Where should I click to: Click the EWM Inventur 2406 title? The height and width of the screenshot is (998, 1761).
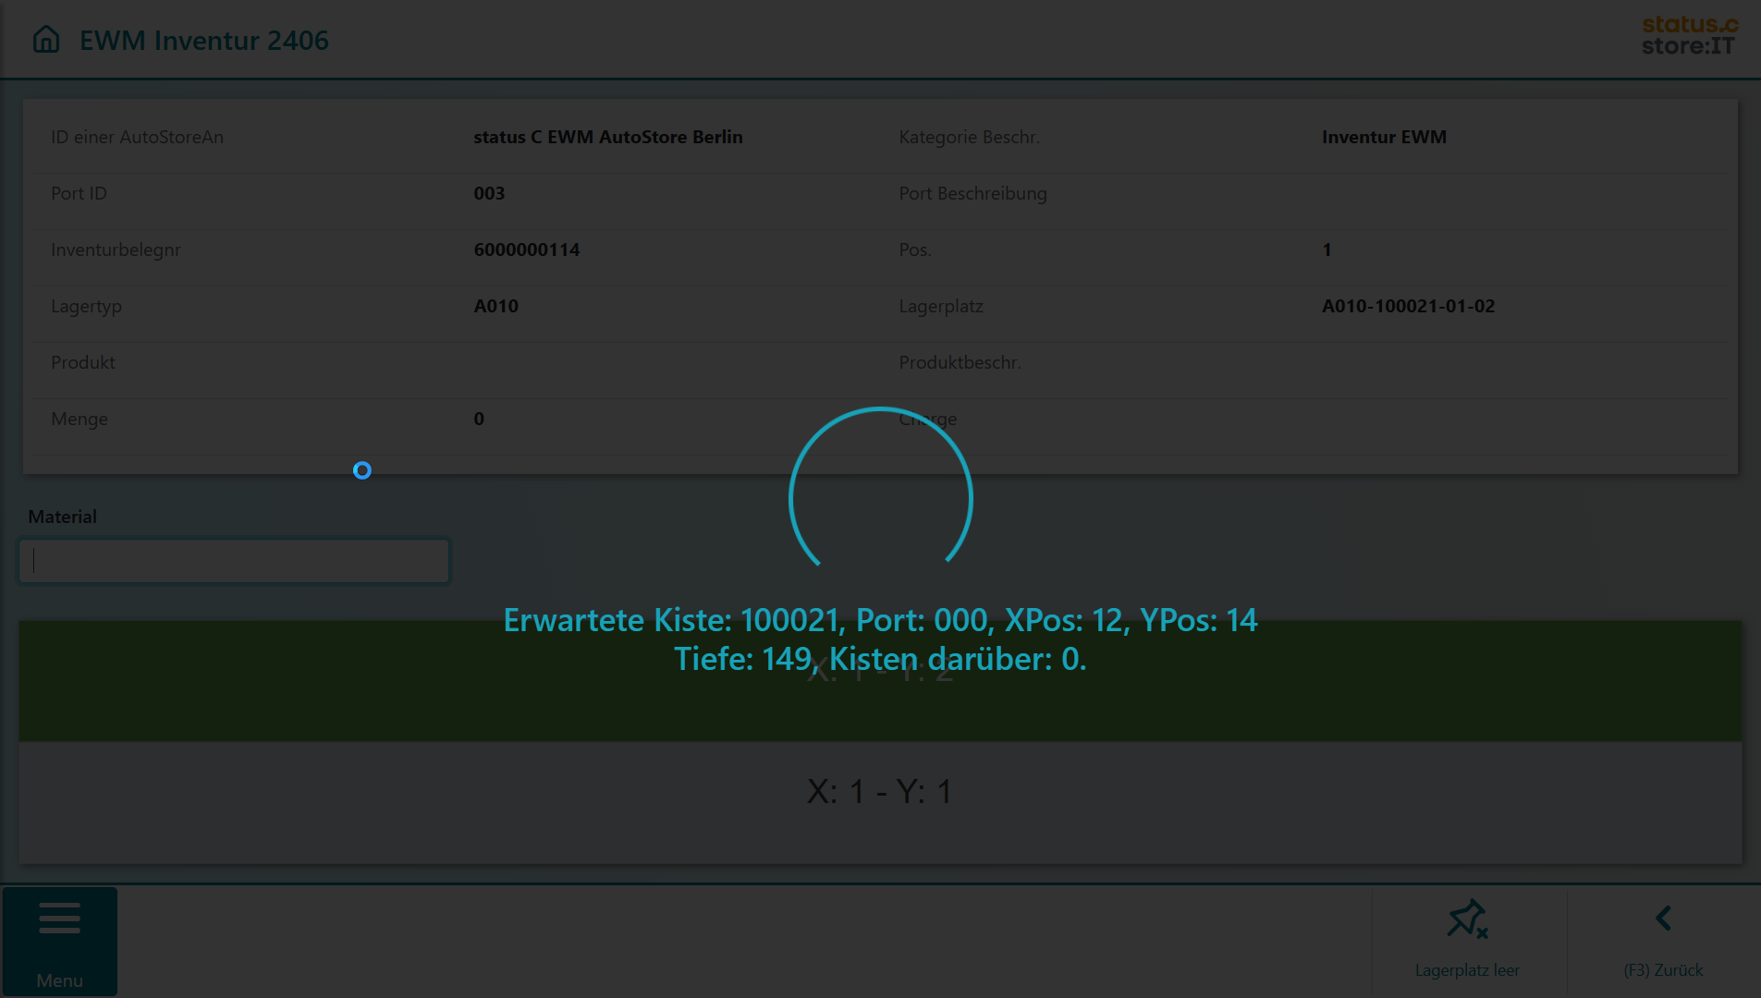[203, 41]
